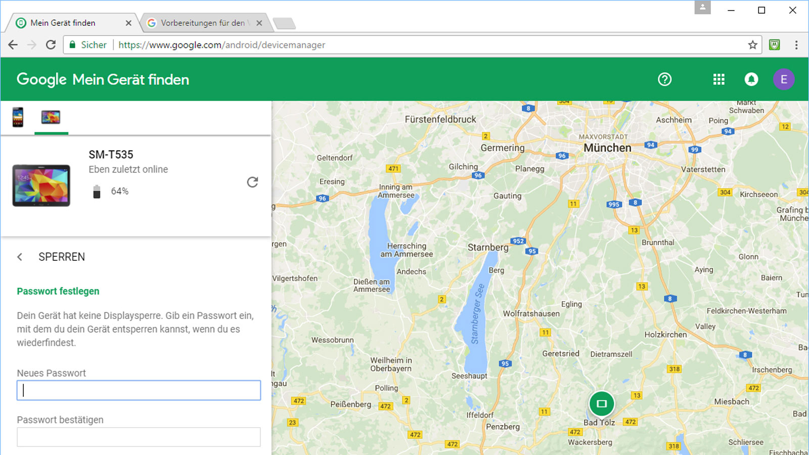Refresh the SM-T535 device status
809x455 pixels.
pos(253,183)
